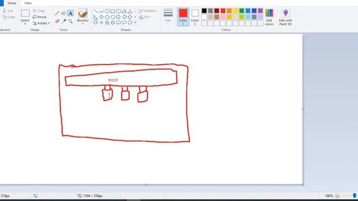Expand the full Shapes gallery
Image resolution: width=358 pixels, height=201 pixels.
(135, 22)
